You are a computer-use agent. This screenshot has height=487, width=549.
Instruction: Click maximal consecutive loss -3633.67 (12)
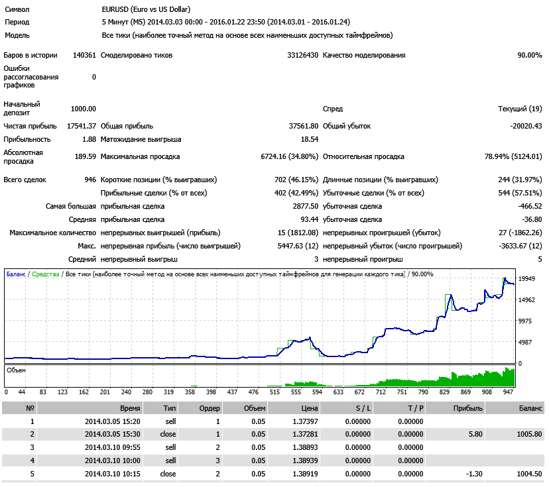click(x=520, y=246)
